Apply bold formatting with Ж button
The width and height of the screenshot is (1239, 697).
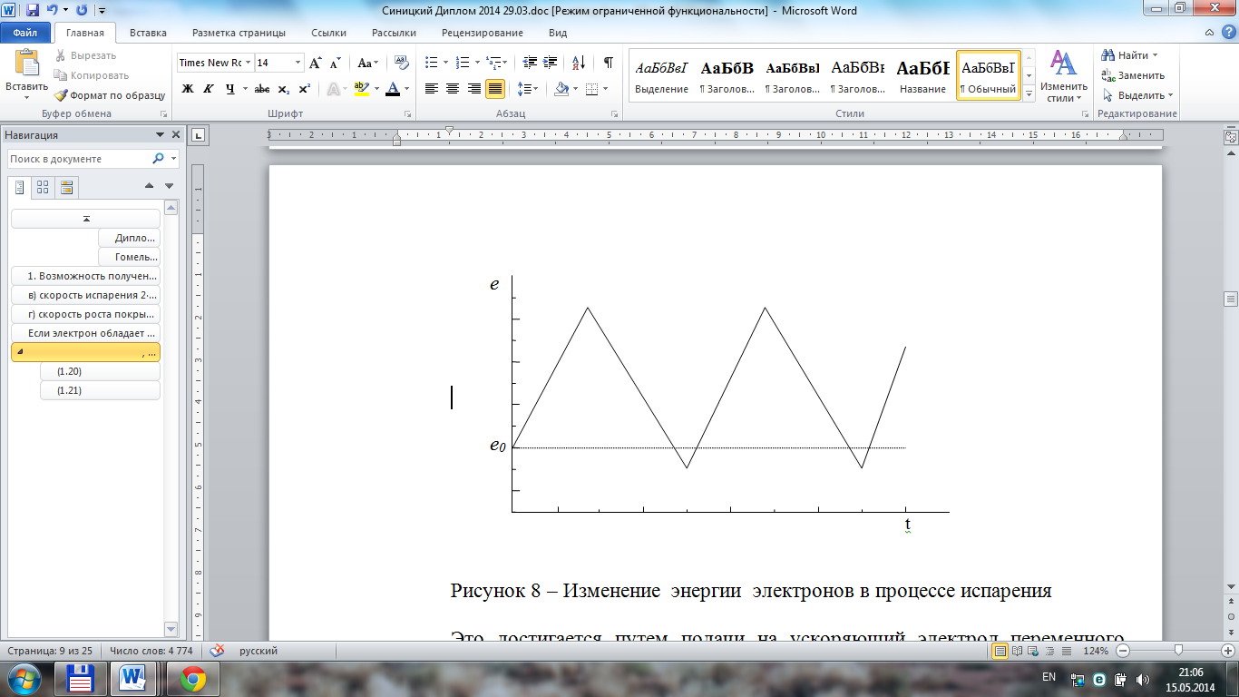pyautogui.click(x=188, y=89)
